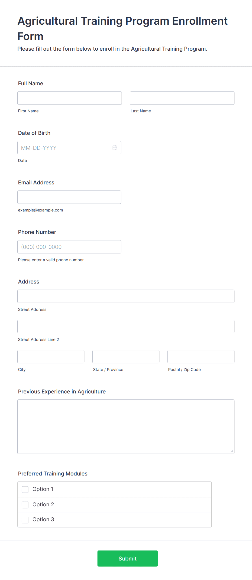252x580 pixels.
Task: Select the Option 1 label text
Action: tap(43, 489)
